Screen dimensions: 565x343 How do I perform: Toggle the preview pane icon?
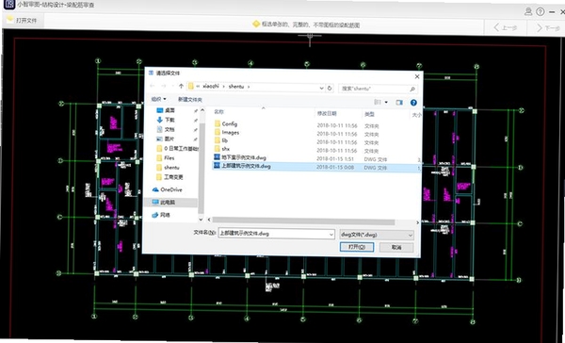point(399,103)
